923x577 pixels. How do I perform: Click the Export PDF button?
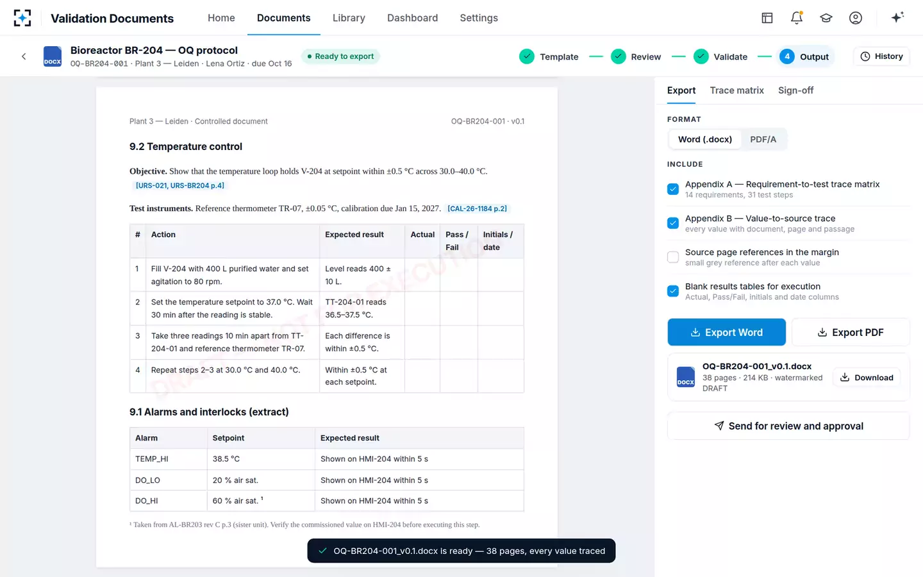(x=851, y=332)
